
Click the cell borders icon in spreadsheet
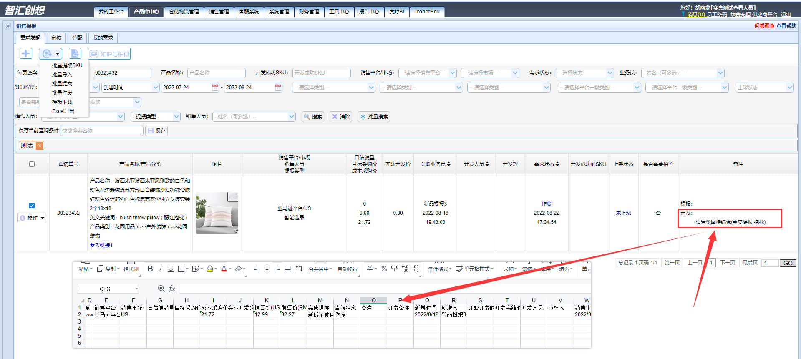pyautogui.click(x=181, y=269)
